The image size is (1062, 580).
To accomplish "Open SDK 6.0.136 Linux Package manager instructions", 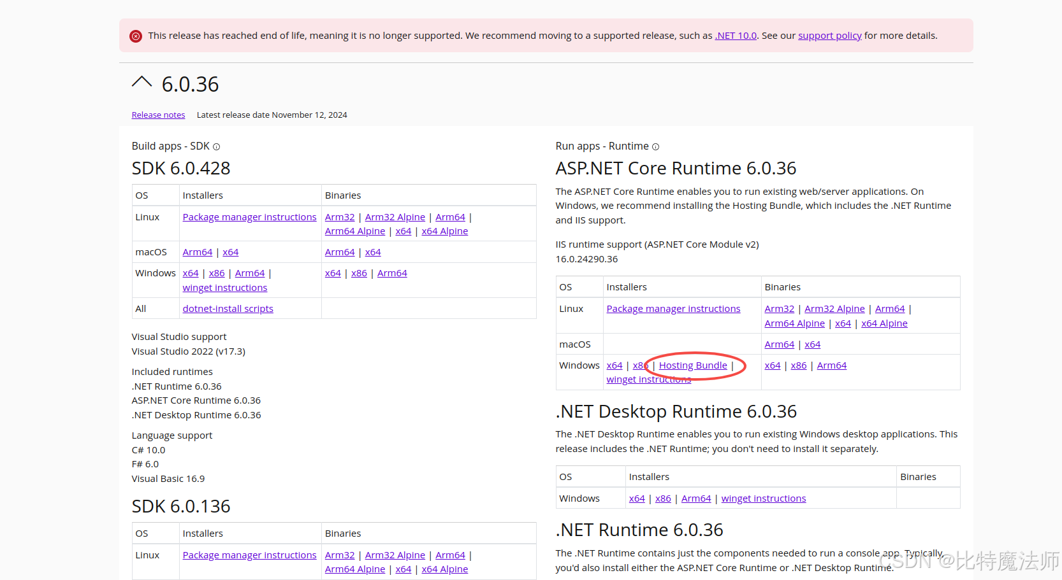I will point(249,555).
